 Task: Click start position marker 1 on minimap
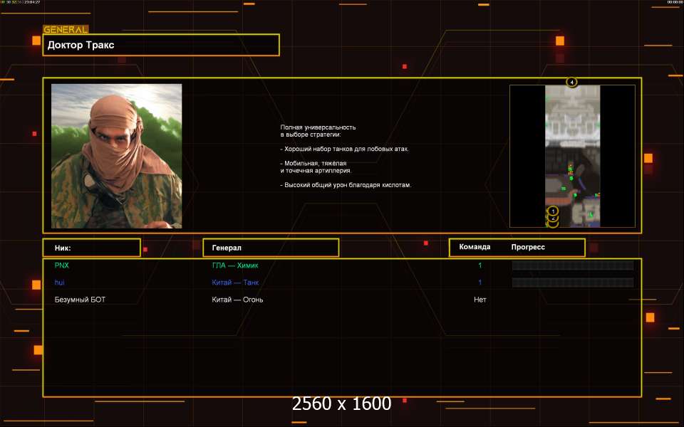[x=553, y=211]
